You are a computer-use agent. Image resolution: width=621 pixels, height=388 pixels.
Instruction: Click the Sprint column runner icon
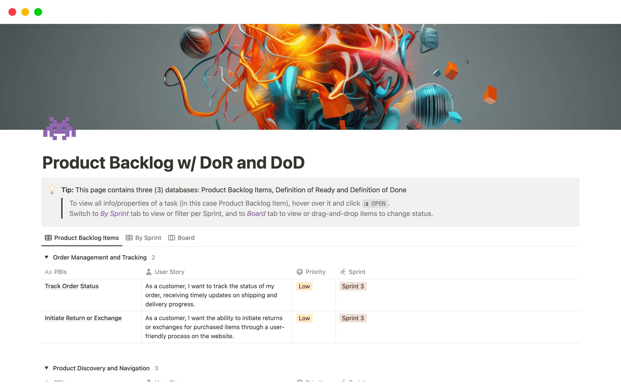click(x=343, y=272)
